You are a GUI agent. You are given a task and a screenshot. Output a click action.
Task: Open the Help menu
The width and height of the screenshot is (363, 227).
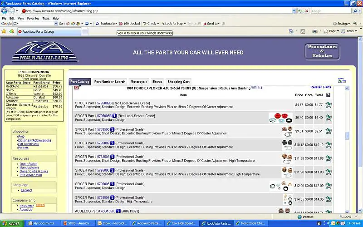(x=56, y=18)
